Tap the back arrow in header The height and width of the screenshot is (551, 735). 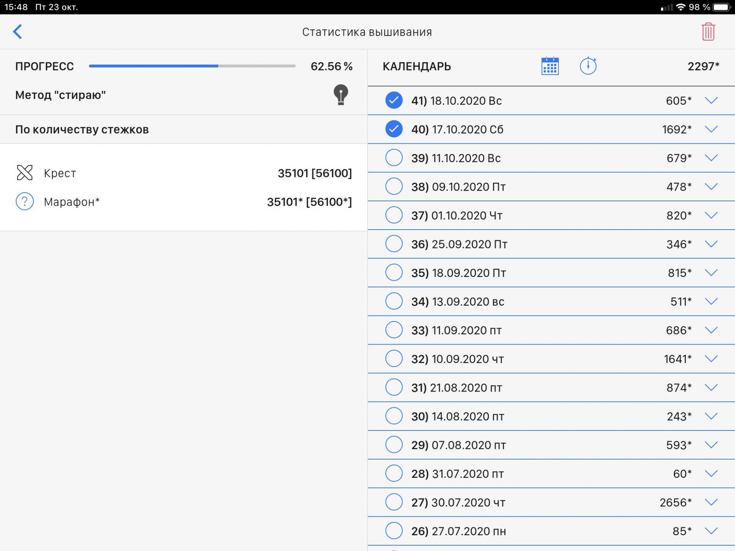tap(18, 32)
